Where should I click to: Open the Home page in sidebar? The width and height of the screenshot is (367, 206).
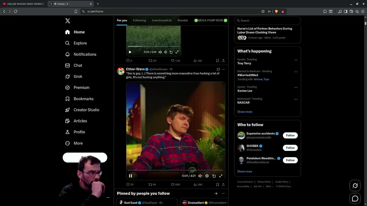[x=75, y=32]
